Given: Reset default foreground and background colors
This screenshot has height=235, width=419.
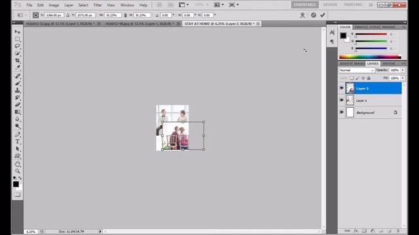Looking at the screenshot, I should tap(14, 178).
